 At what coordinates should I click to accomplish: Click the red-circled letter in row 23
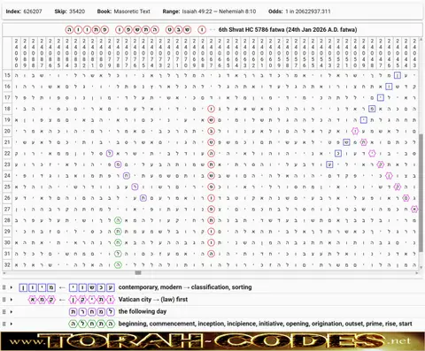(211, 164)
